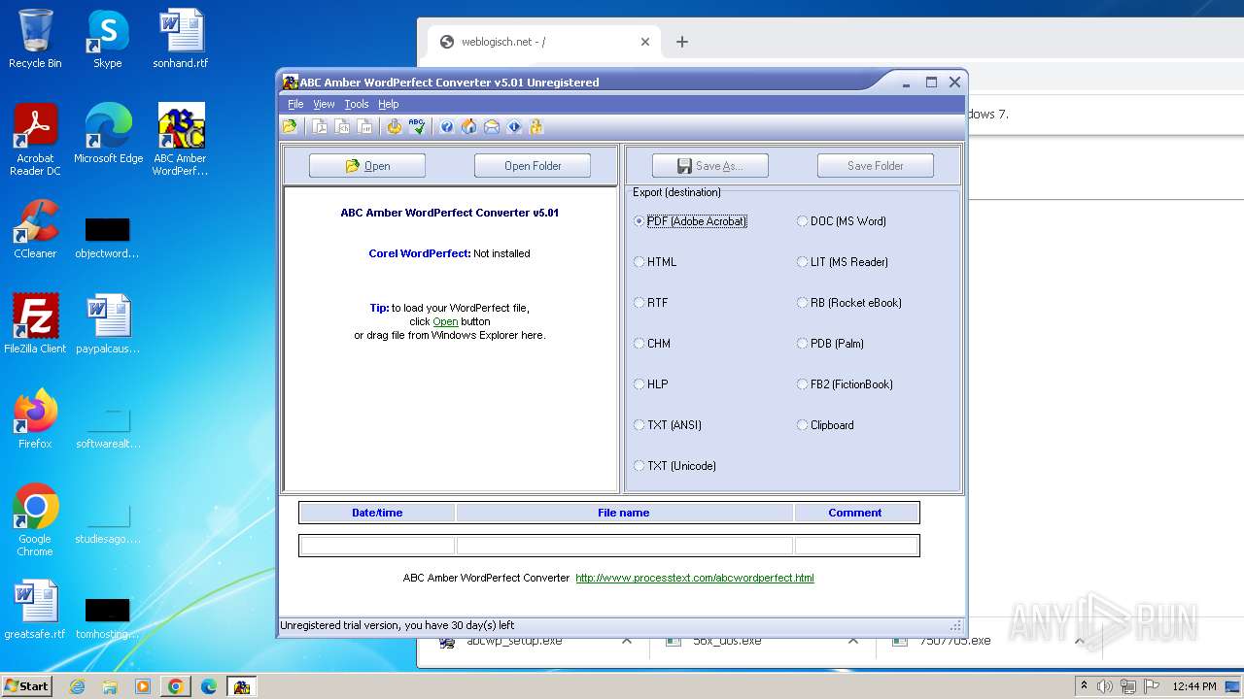1244x699 pixels.
Task: Open ABC Amber WordPerfect desktop shortcut
Action: coord(181,140)
